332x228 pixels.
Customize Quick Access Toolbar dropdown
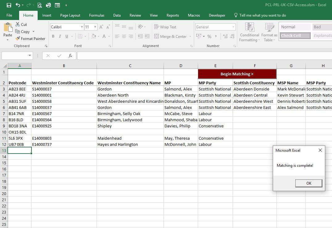point(66,5)
